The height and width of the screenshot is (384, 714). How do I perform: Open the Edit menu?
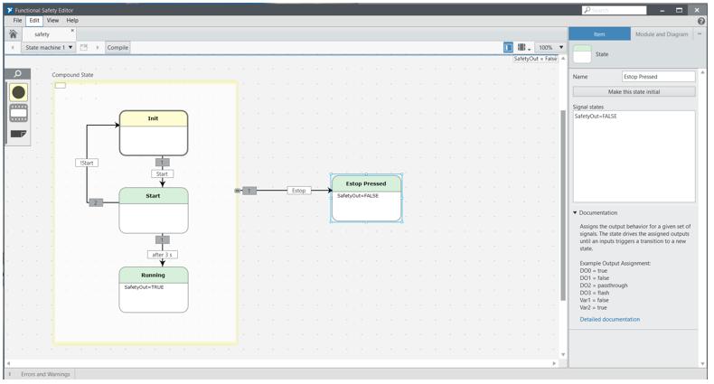pos(33,20)
